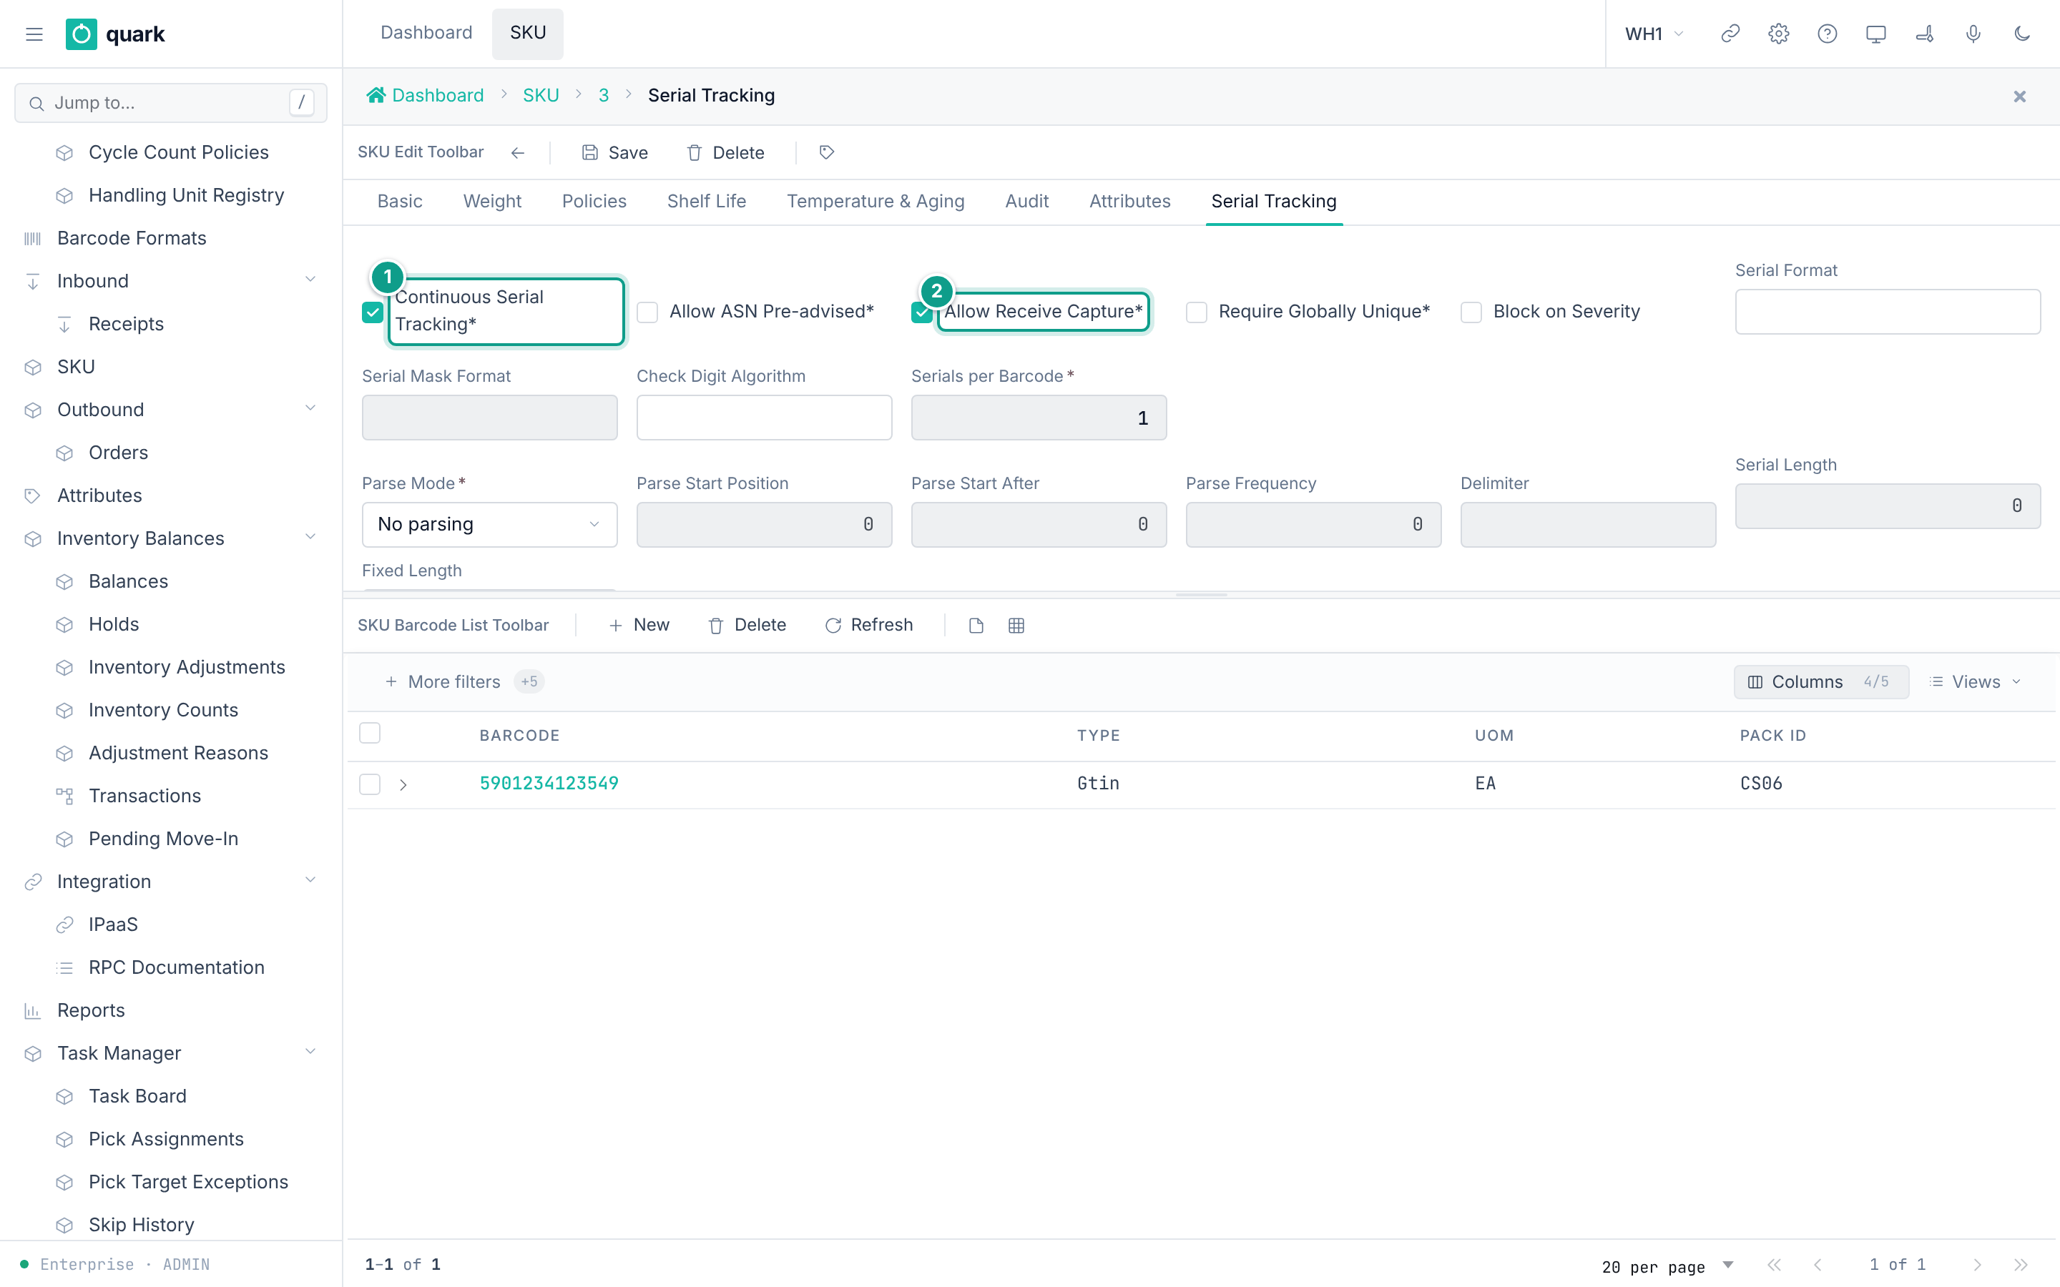Click the grid table icon in barcode toolbar

[x=1016, y=626]
